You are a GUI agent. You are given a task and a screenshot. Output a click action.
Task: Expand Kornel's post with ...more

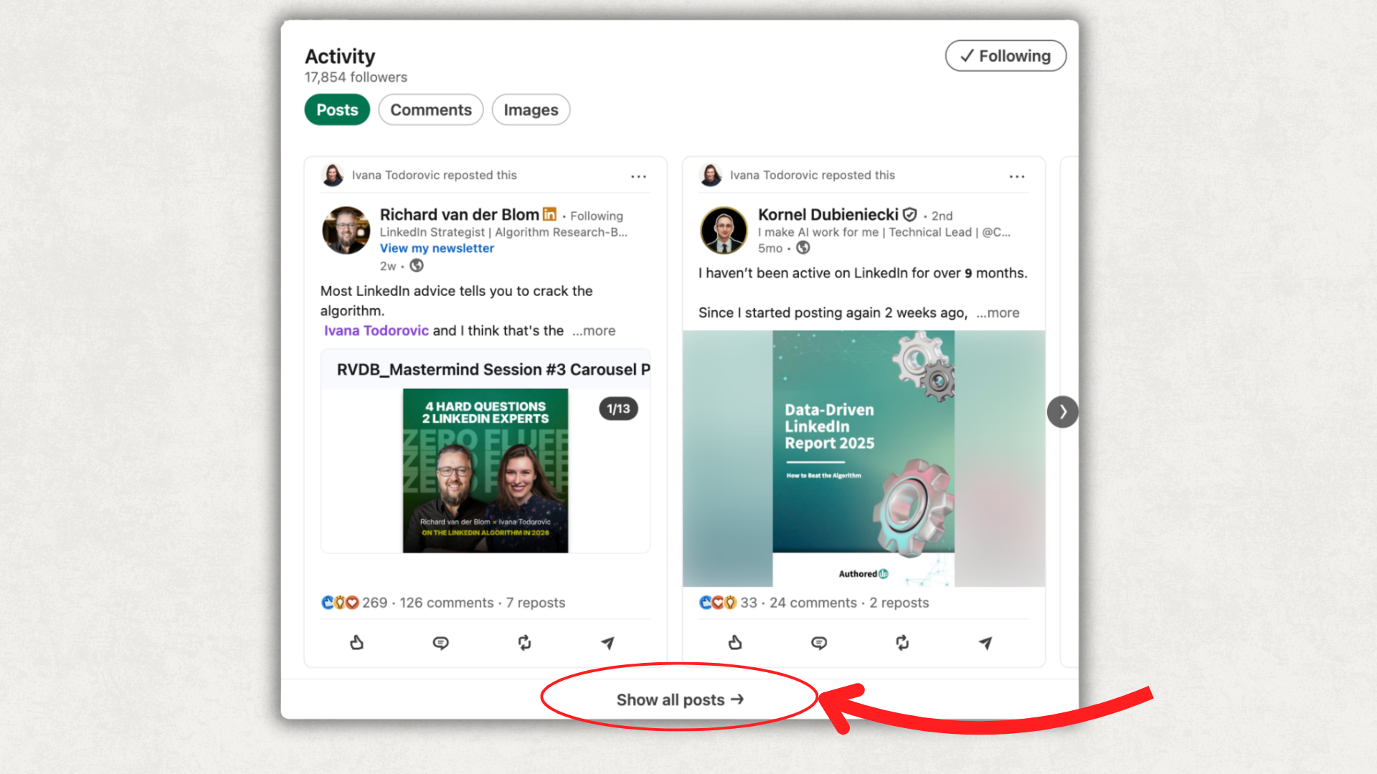998,312
